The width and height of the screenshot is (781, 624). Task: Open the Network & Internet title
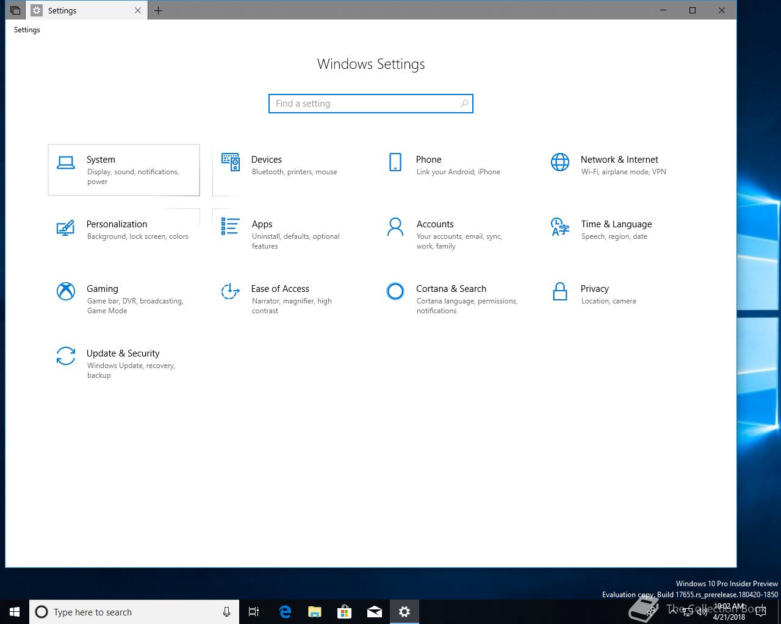[x=619, y=160]
